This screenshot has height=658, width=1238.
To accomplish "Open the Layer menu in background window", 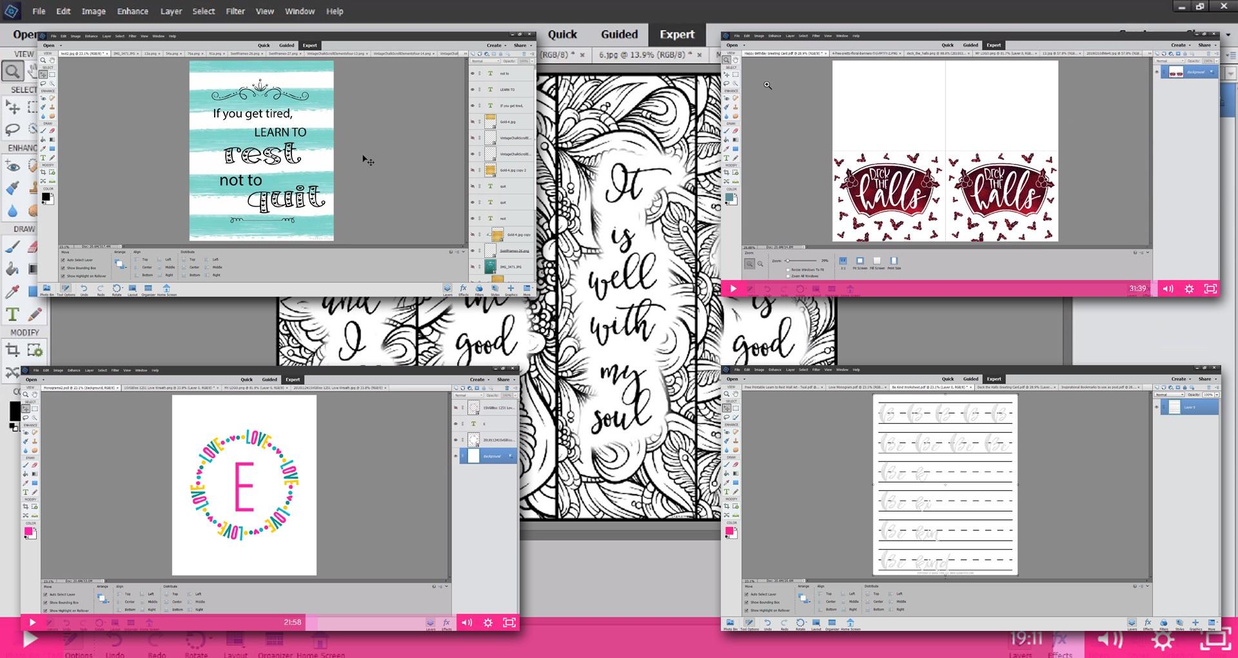I will point(171,11).
